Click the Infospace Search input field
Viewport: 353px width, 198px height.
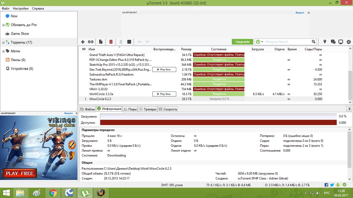tap(287, 42)
